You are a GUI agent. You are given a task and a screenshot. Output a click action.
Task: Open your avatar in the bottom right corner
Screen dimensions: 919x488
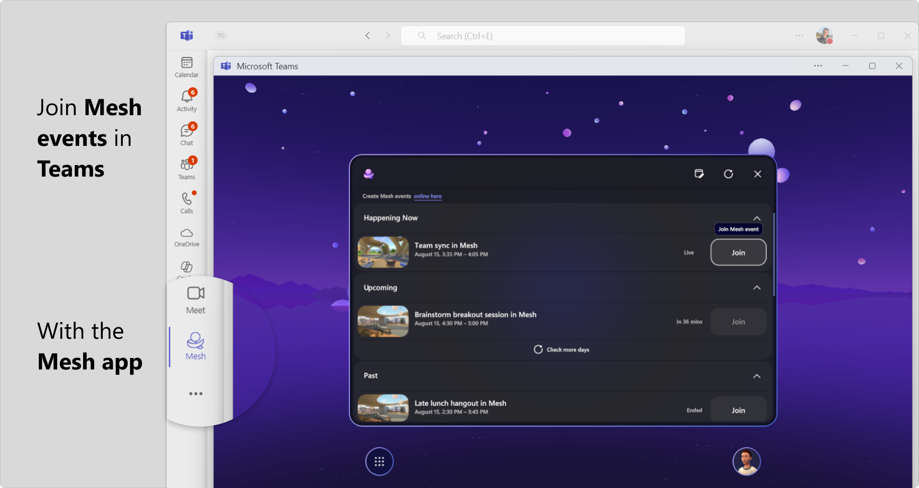point(746,461)
